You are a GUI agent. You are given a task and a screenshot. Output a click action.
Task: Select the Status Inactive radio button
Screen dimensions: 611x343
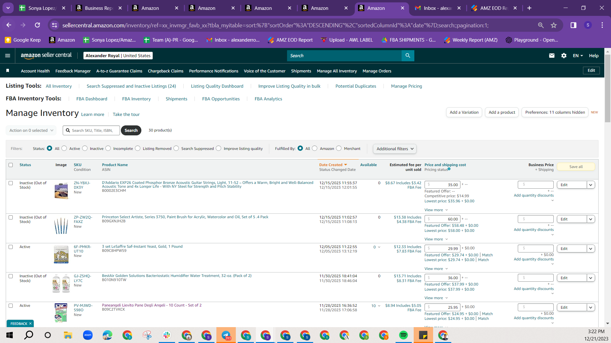pos(85,148)
